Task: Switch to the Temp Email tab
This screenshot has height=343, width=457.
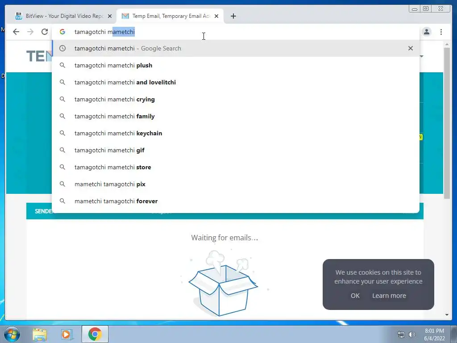Action: 170,16
